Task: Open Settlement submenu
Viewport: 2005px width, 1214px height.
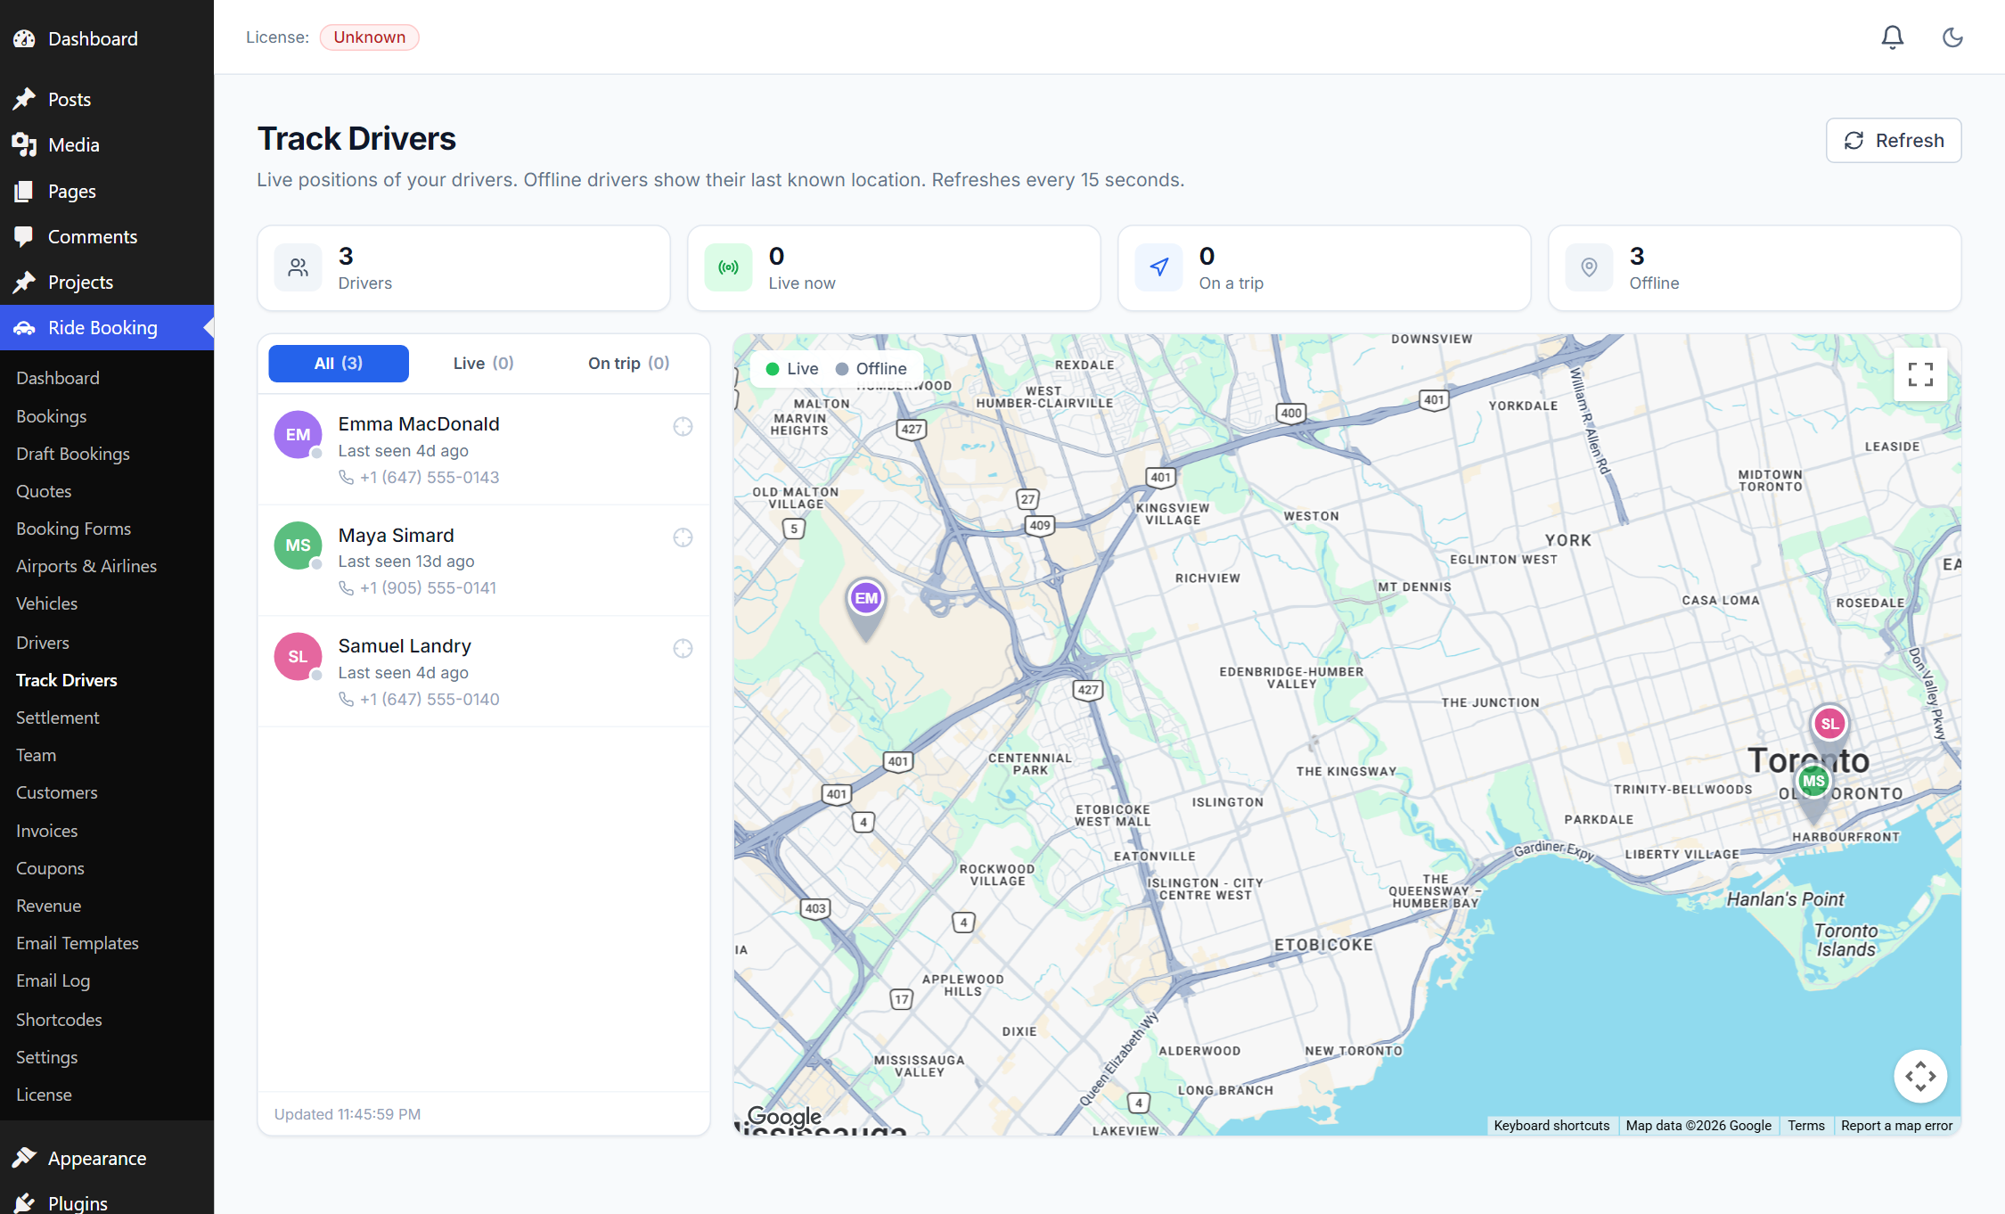Action: (58, 718)
